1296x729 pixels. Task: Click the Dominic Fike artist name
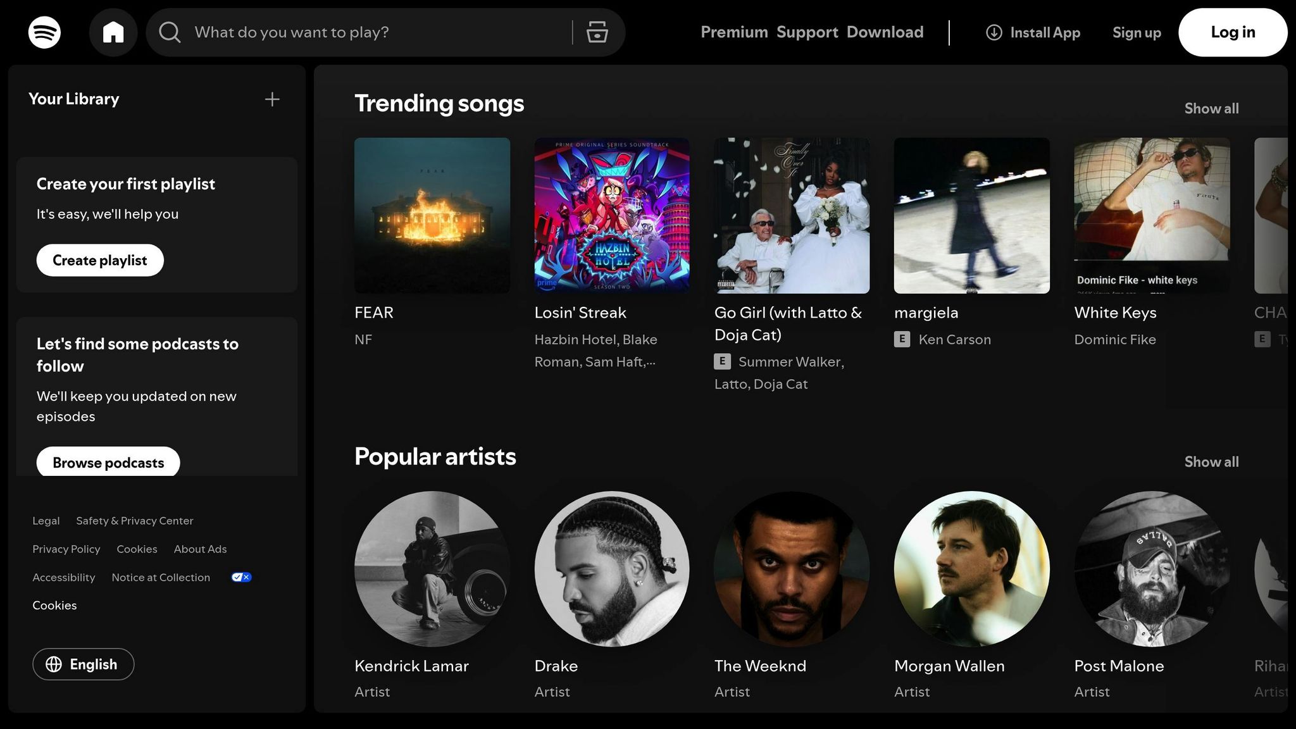pyautogui.click(x=1115, y=339)
